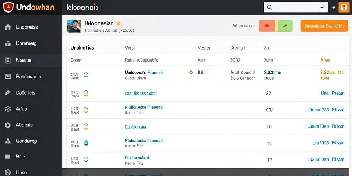Image resolution: width=352 pixels, height=176 pixels.
Task: Click the user avatar thumbnail photo
Action: pos(74,26)
